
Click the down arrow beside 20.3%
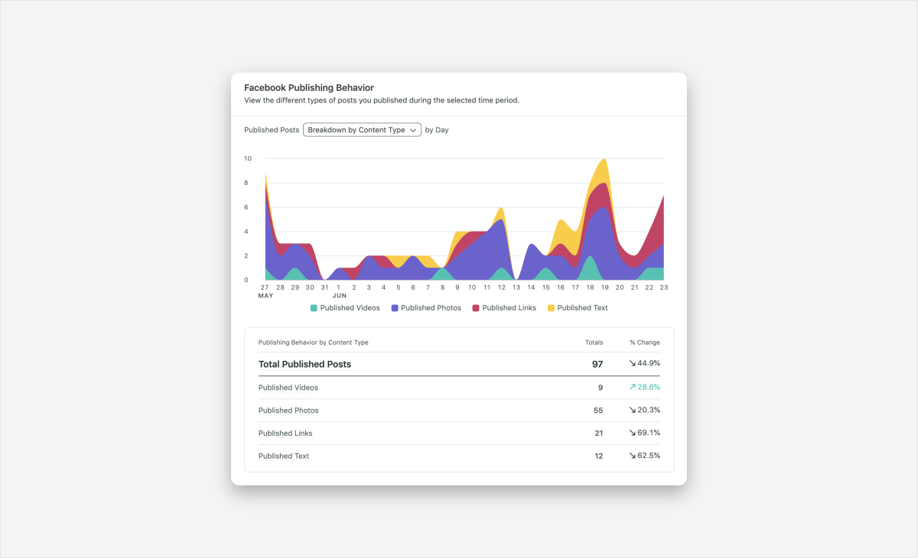pyautogui.click(x=633, y=410)
